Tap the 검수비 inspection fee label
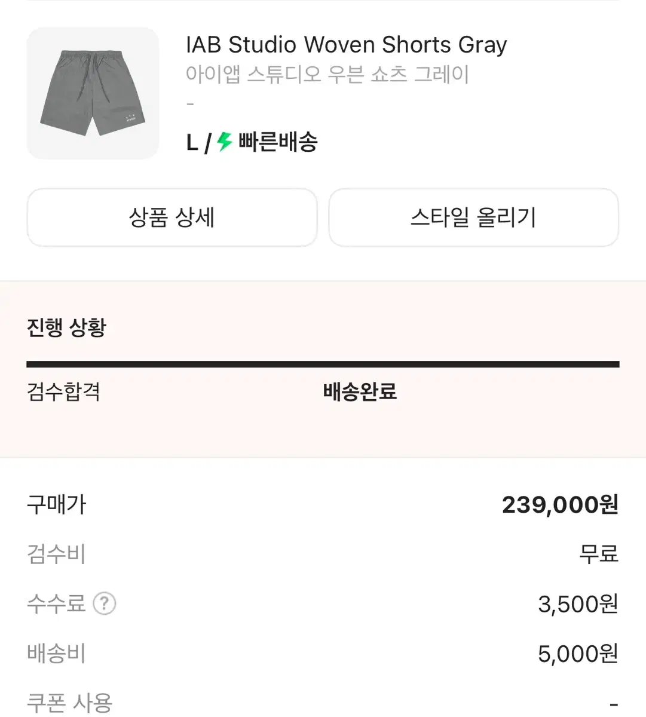 click(x=57, y=554)
